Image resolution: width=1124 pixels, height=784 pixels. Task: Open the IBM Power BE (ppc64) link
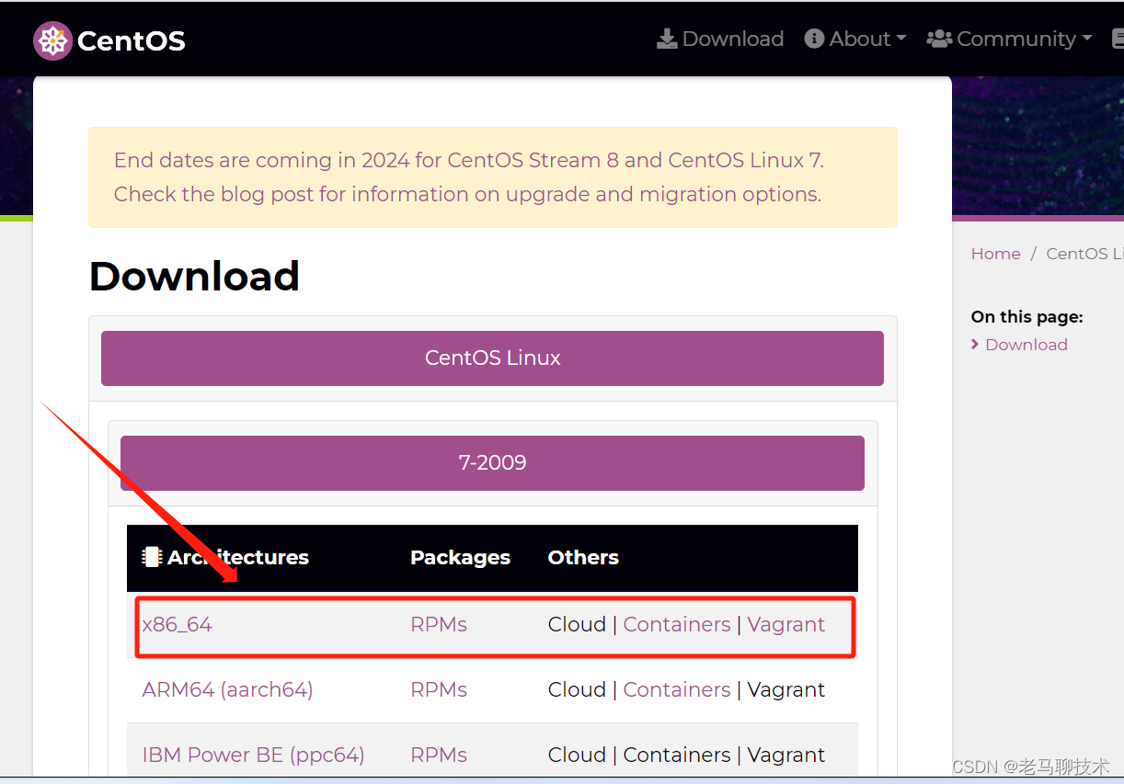click(253, 755)
